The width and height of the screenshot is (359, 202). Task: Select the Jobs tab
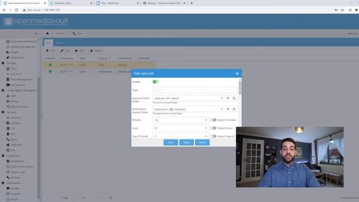click(x=48, y=43)
